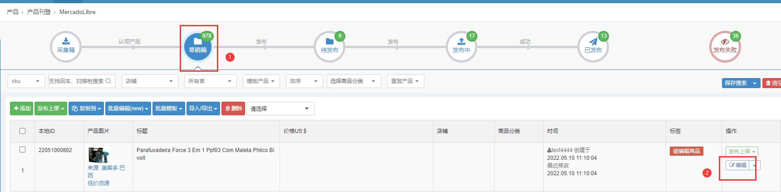Open the 导入/导出 import export menu
The height and width of the screenshot is (192, 781).
click(203, 108)
